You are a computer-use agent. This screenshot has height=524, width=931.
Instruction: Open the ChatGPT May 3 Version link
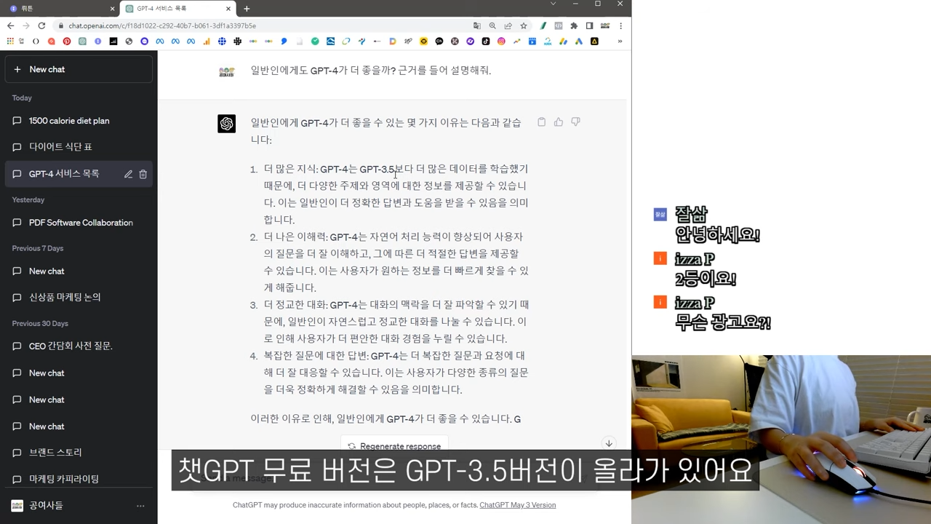pos(517,504)
